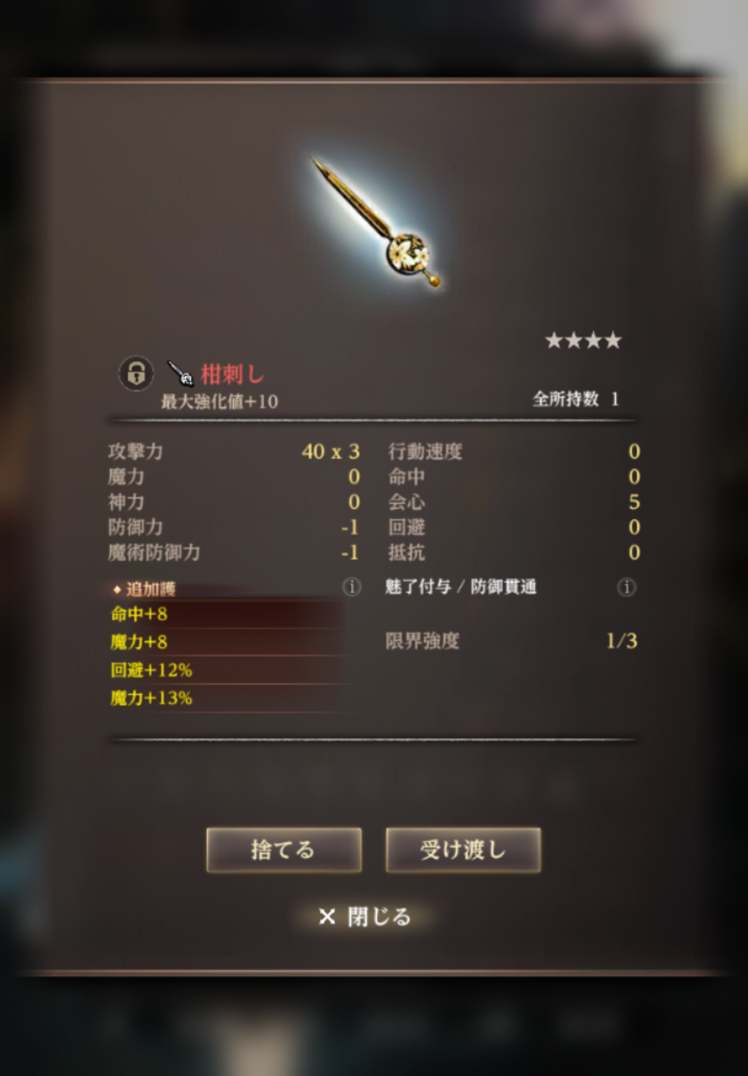Viewport: 748px width, 1076px height.
Task: Close the dialog via ✕ 閉じる
Action: 364,917
